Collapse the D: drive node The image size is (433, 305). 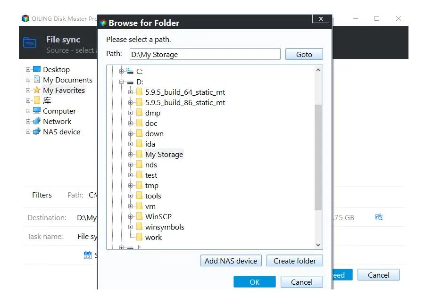point(122,82)
